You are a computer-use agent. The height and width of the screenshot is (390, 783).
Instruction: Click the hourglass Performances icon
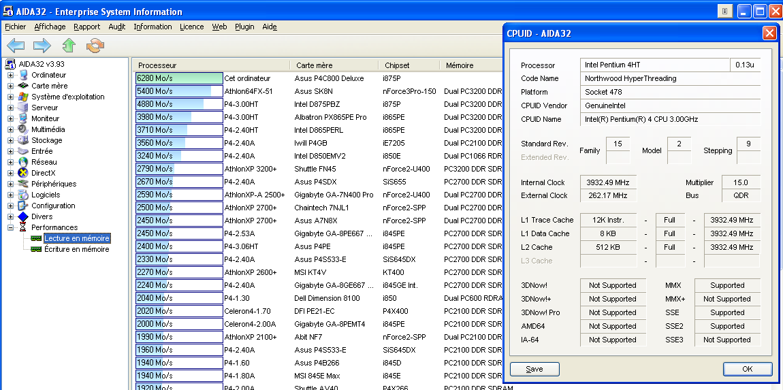tap(23, 227)
